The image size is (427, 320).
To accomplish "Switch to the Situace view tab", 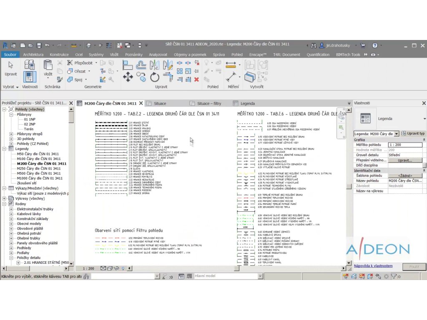I will (x=160, y=103).
